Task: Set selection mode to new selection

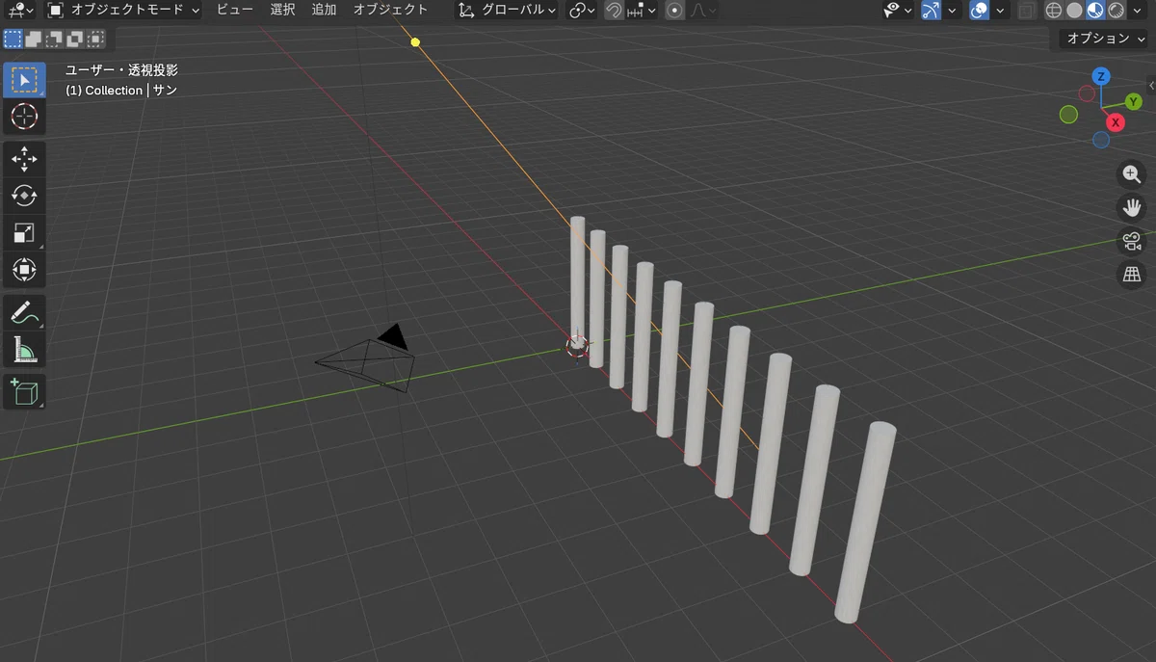Action: (x=13, y=39)
